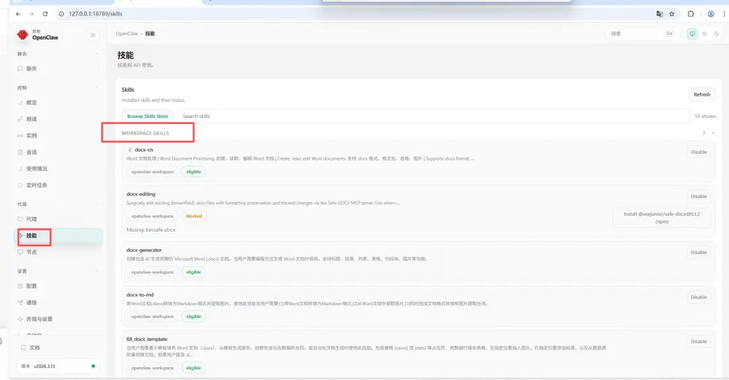This screenshot has width=729, height=380.
Task: Open the 聊天 chat page
Action: tap(58, 69)
